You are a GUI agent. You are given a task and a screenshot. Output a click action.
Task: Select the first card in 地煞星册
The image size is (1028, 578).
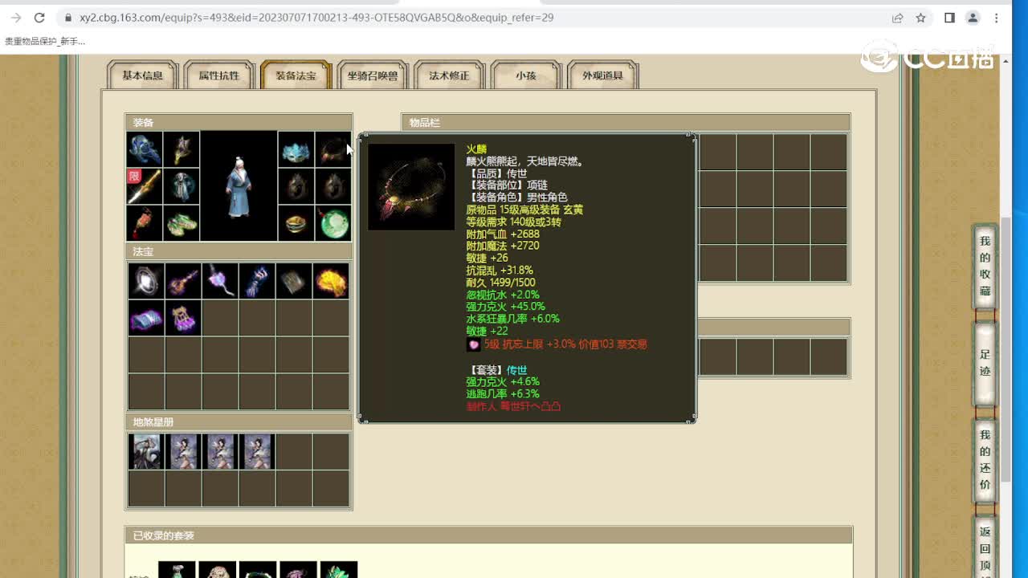click(146, 451)
